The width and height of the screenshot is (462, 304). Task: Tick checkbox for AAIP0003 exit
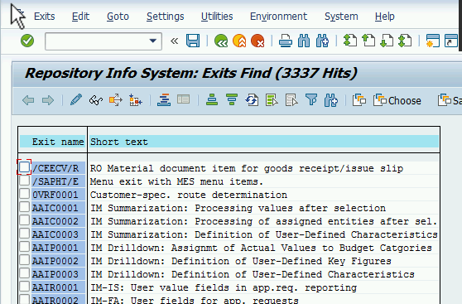click(24, 273)
